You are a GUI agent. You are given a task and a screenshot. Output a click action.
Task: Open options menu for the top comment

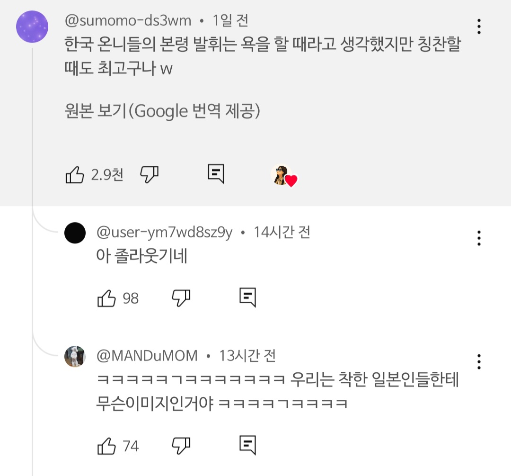pos(479,27)
